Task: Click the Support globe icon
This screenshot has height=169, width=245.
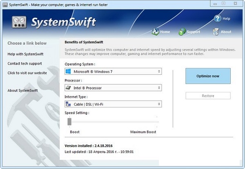Action: pyautogui.click(x=182, y=32)
